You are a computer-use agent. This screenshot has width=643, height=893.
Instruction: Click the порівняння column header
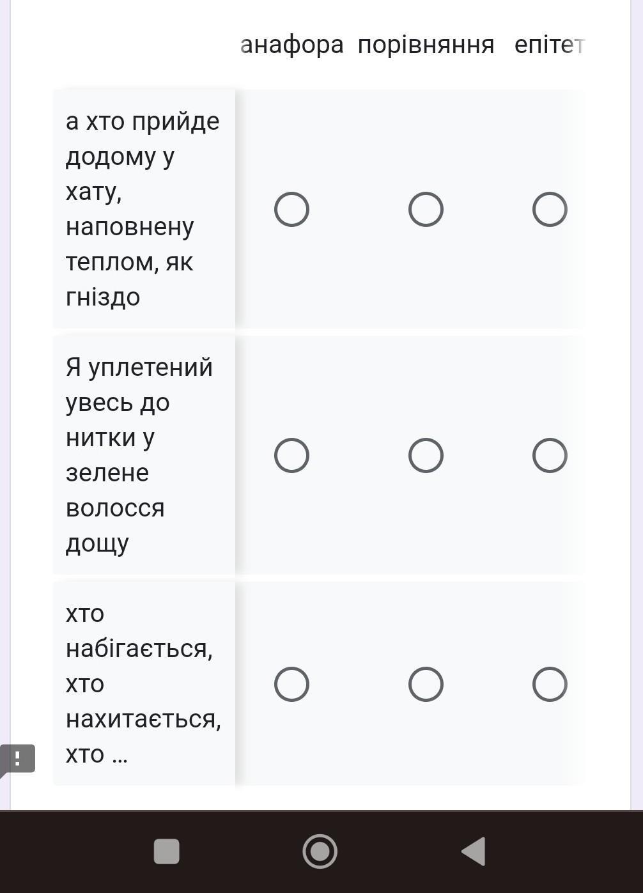[426, 45]
